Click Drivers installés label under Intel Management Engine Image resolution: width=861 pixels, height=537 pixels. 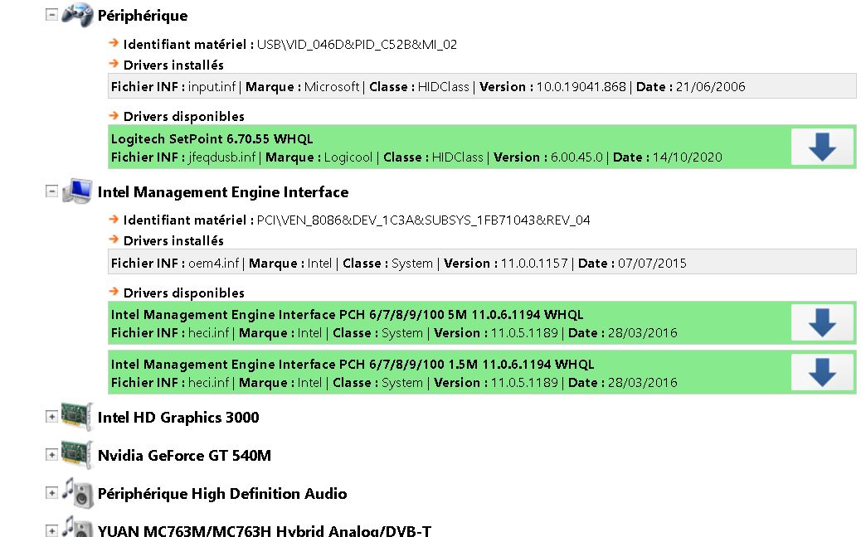coord(173,241)
